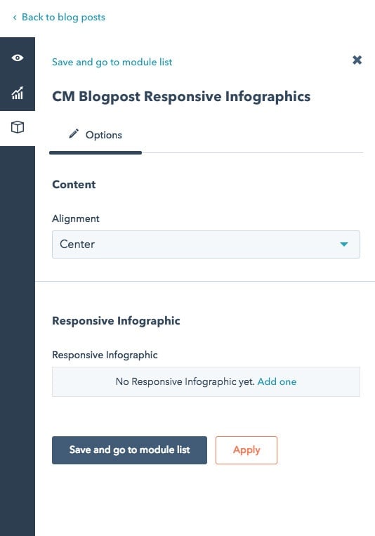Open the analytics bar chart sidebar icon
This screenshot has height=536, width=375.
(x=18, y=93)
